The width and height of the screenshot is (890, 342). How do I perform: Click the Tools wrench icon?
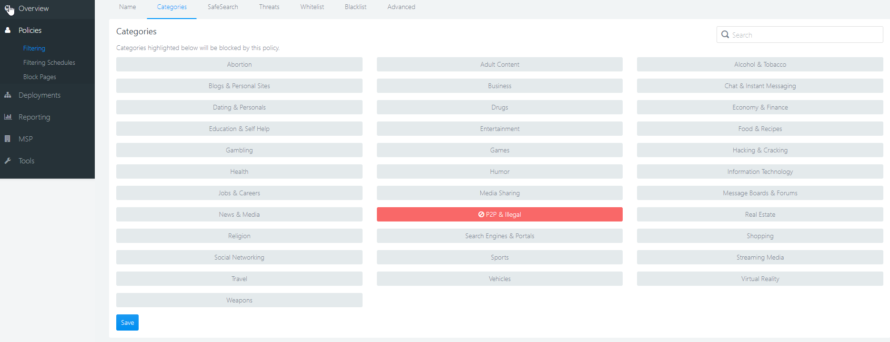[x=8, y=161]
